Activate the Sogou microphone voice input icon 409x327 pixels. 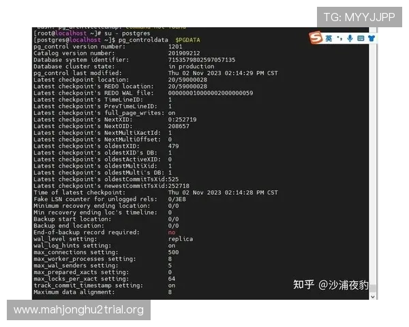pyautogui.click(x=350, y=39)
